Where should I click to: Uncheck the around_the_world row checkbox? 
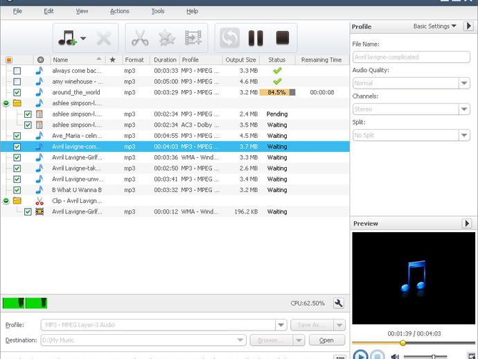pyautogui.click(x=17, y=92)
